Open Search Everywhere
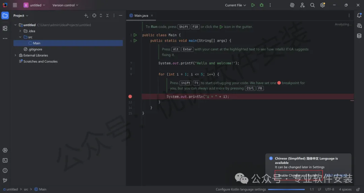Viewport: 364px width, 193px height. pos(312,5)
